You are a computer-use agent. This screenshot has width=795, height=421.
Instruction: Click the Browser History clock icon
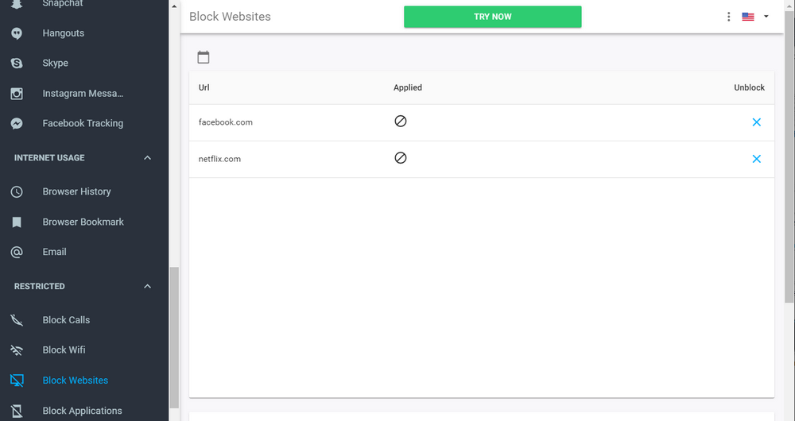point(17,191)
